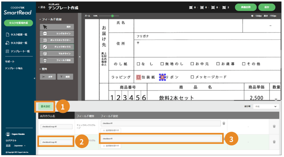This screenshot has width=284, height=157.
Task: Add option under checkboxGroup #2
Action: coord(111,146)
